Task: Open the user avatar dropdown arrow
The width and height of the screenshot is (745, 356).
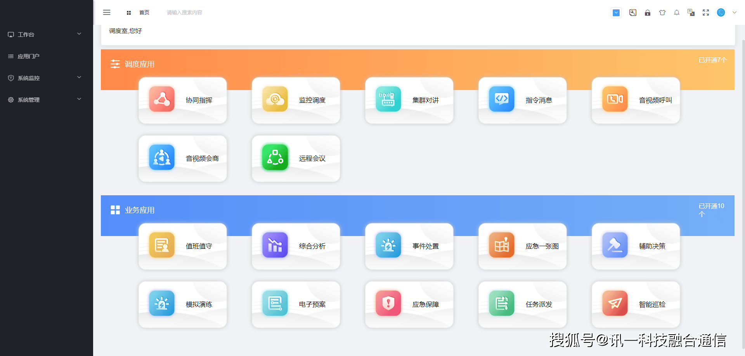Action: [x=735, y=12]
